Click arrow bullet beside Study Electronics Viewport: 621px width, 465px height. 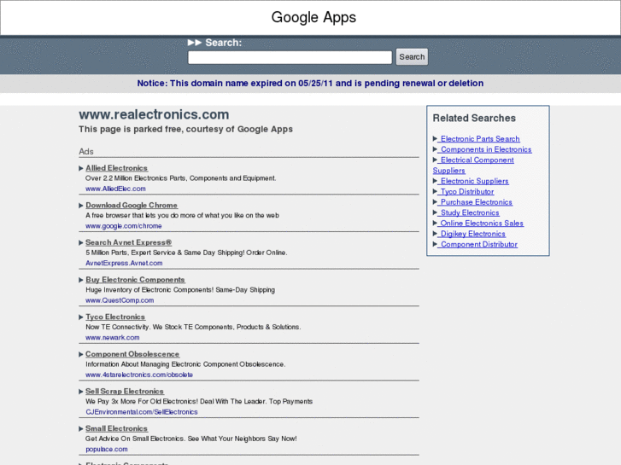pyautogui.click(x=435, y=212)
